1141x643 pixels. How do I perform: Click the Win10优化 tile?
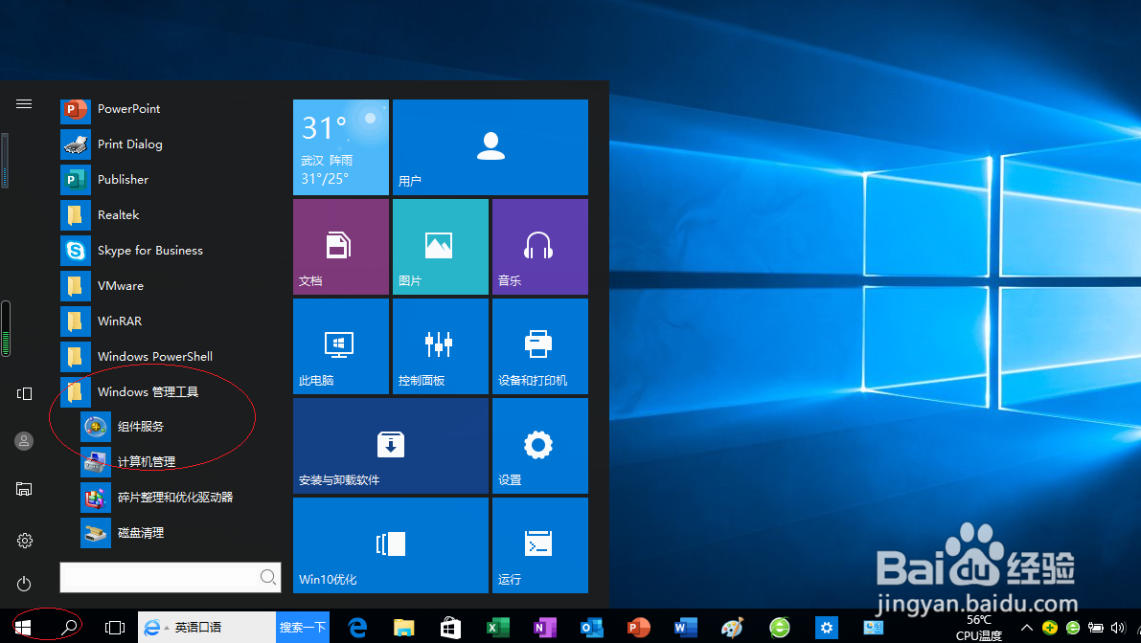[x=390, y=544]
